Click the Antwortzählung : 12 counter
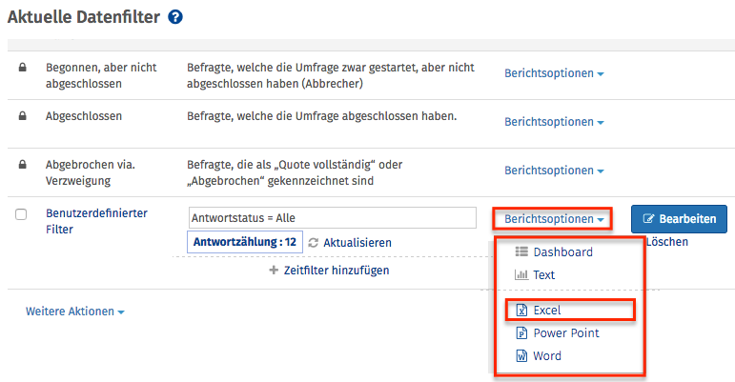Viewport: 735px width, 382px height. [x=245, y=242]
